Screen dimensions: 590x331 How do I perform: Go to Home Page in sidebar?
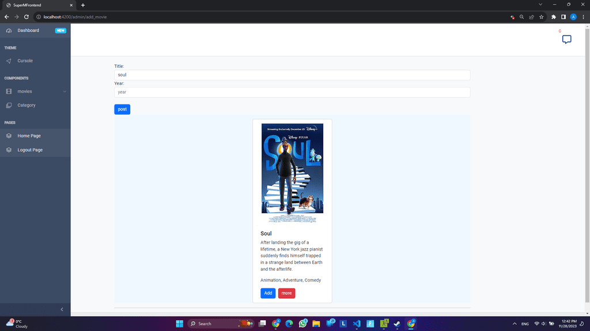tap(35, 136)
